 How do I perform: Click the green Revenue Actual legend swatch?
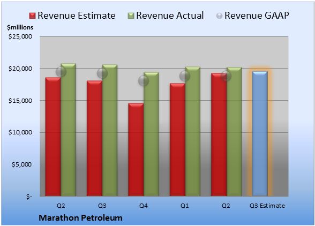click(x=131, y=16)
